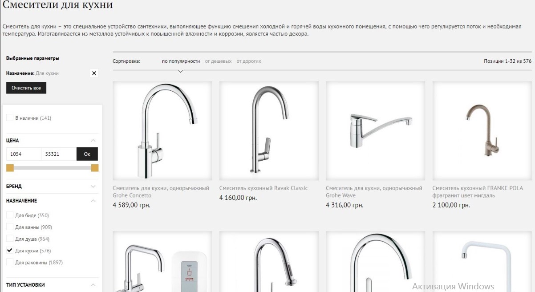Collapse the ЦЕНА filter section
Viewport: 535px width, 292px height.
pyautogui.click(x=93, y=140)
